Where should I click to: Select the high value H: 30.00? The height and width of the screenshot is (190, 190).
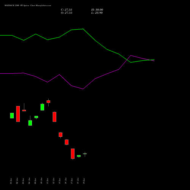(x=97, y=10)
